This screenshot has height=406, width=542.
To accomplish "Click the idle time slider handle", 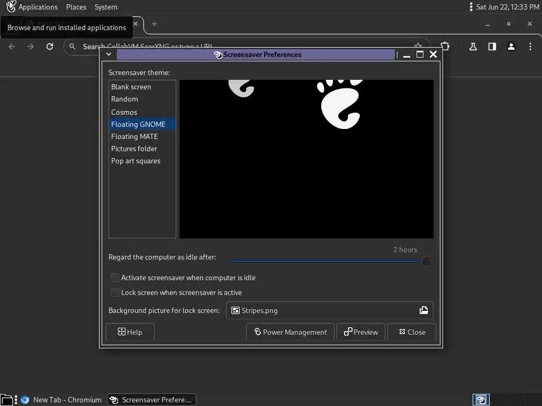I will point(427,261).
